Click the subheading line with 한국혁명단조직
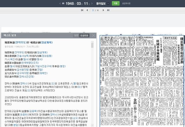Screen dimensions: 185x127 tap(22, 63)
